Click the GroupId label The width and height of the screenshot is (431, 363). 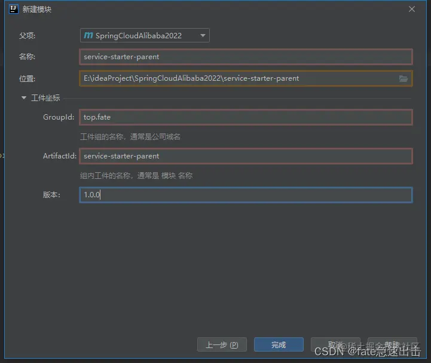(59, 117)
